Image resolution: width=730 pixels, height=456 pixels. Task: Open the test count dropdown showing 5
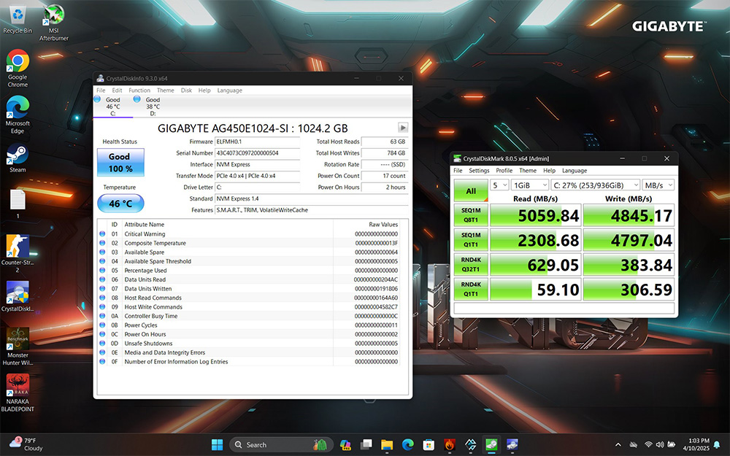499,185
